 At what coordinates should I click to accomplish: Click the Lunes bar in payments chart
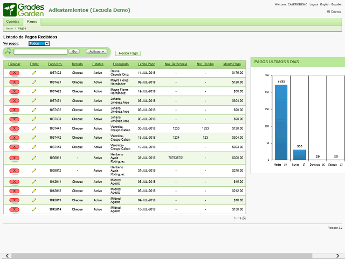point(299,155)
